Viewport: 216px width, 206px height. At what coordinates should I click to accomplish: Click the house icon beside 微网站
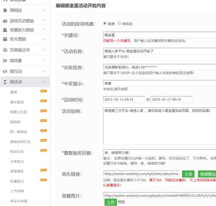click(x=5, y=10)
